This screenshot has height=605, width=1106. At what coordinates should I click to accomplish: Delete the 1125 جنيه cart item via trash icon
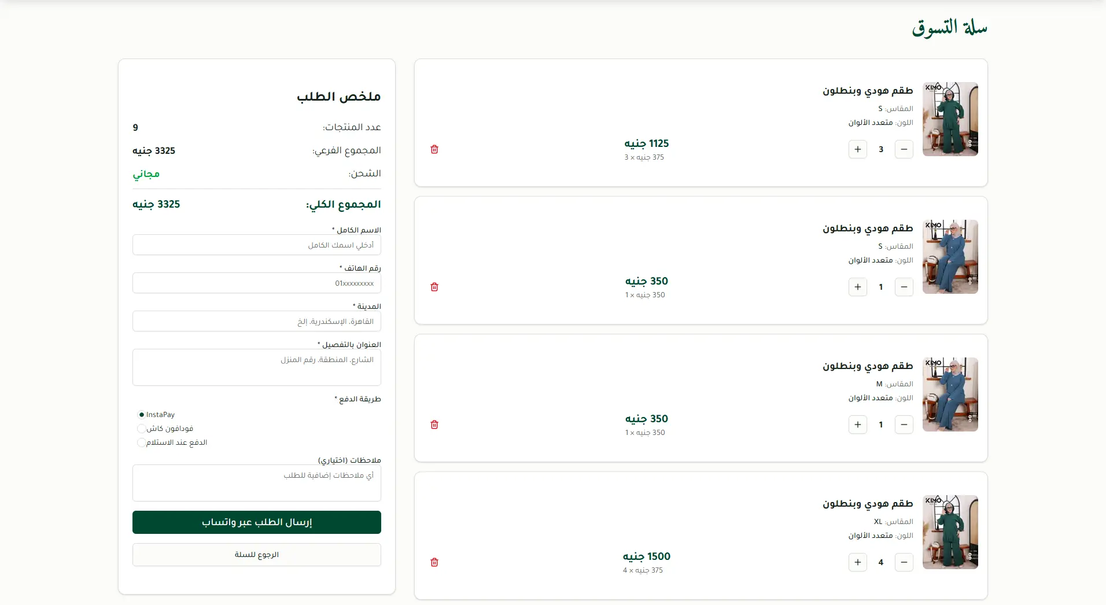(434, 149)
